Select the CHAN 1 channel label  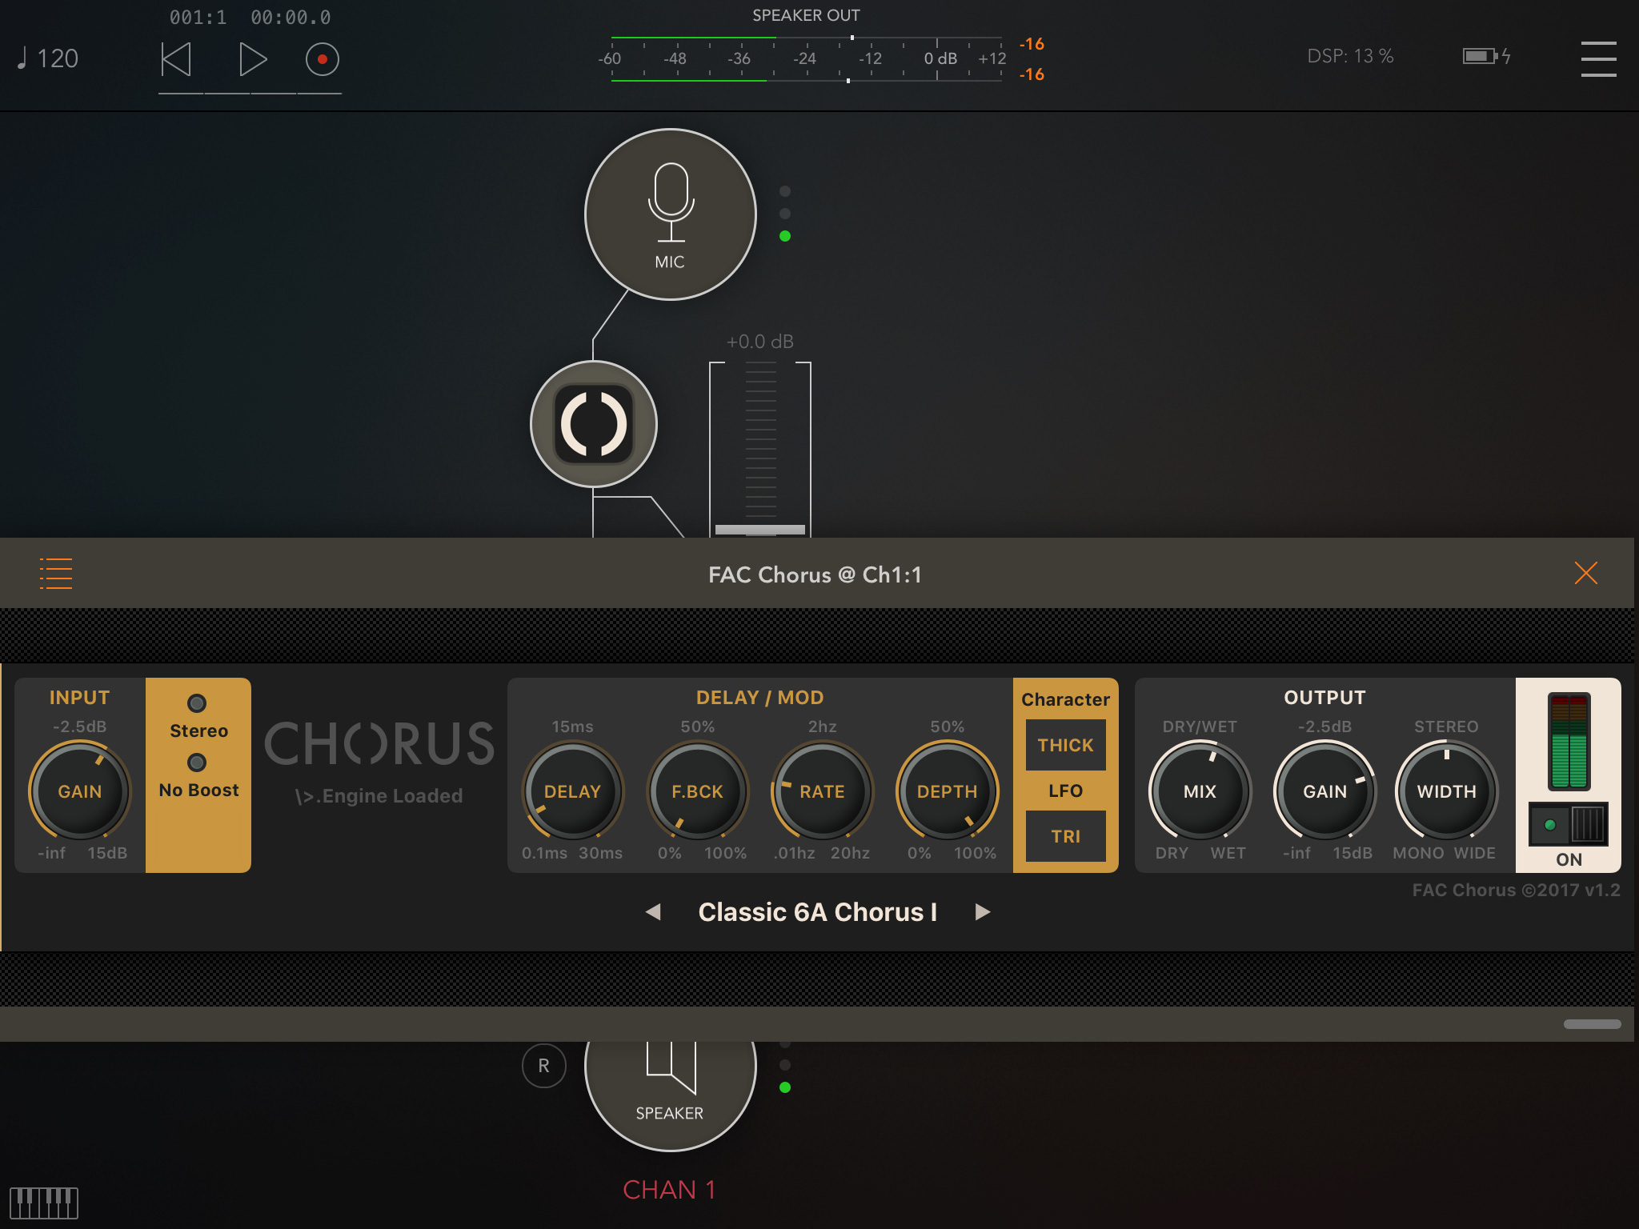pos(670,1190)
